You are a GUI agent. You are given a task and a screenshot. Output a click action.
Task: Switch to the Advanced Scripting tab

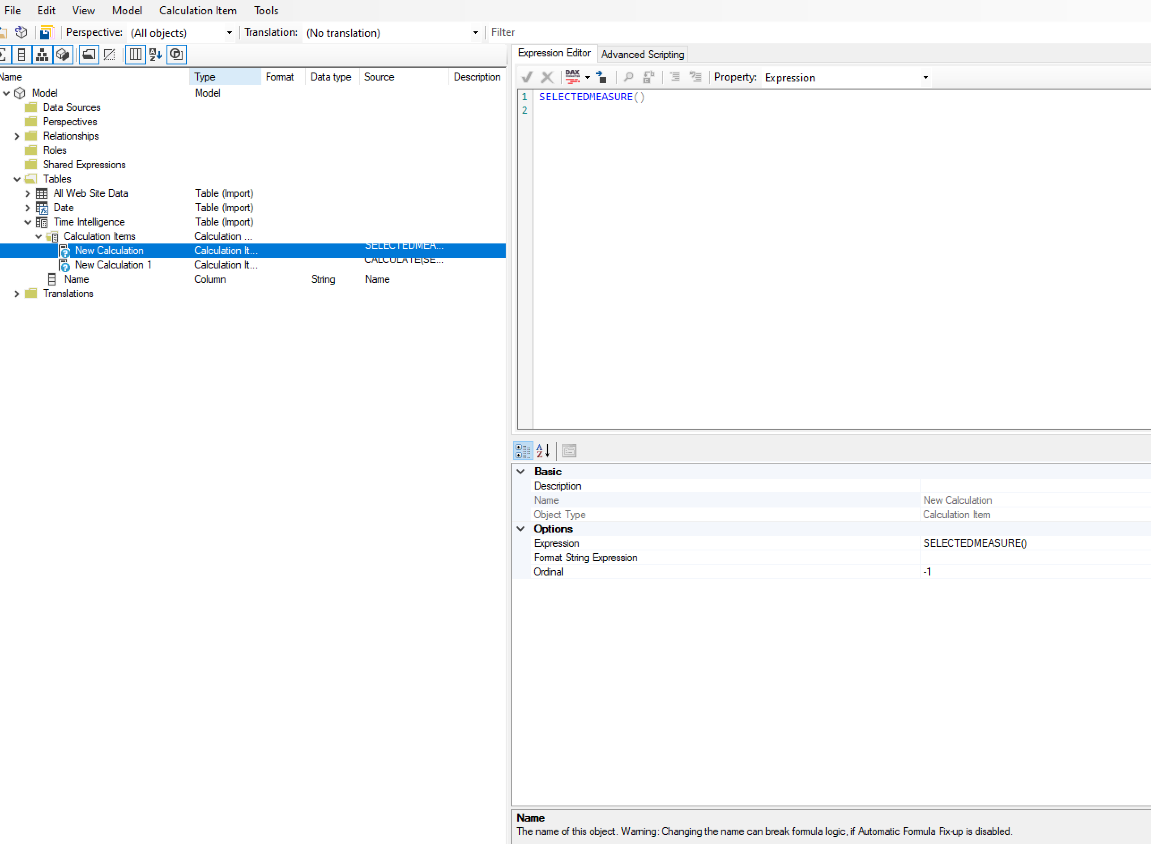pyautogui.click(x=642, y=54)
